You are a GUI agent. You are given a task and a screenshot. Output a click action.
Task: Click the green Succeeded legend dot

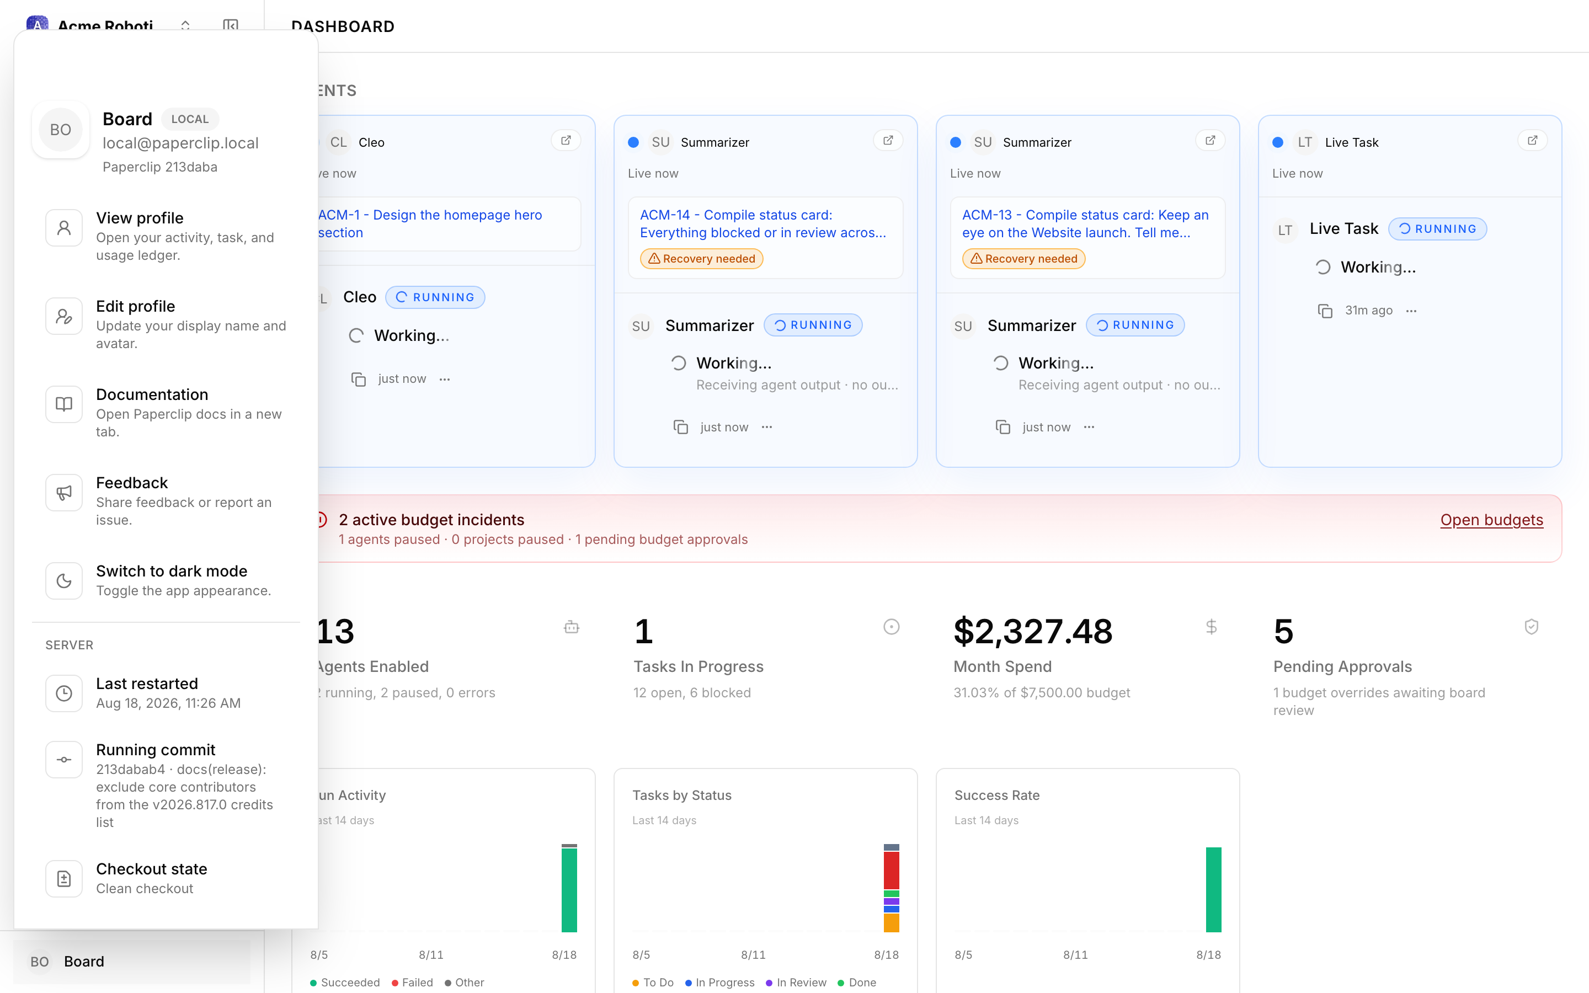click(x=314, y=983)
